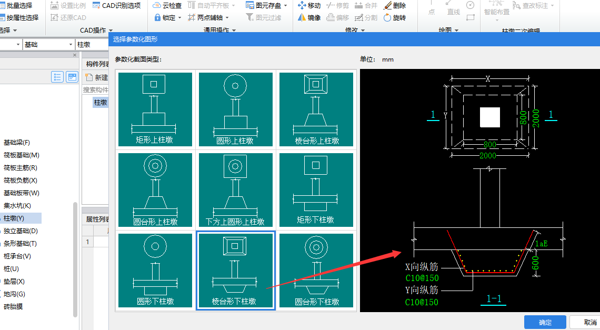600x330 pixels.
Task: Select the 圆形上柱墩 section thumbnail
Action: pos(236,109)
